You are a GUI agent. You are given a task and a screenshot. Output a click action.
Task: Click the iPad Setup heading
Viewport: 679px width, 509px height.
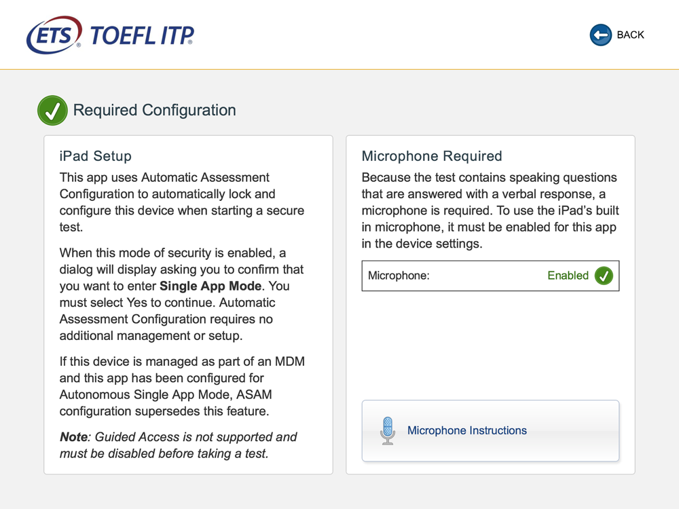coord(95,156)
